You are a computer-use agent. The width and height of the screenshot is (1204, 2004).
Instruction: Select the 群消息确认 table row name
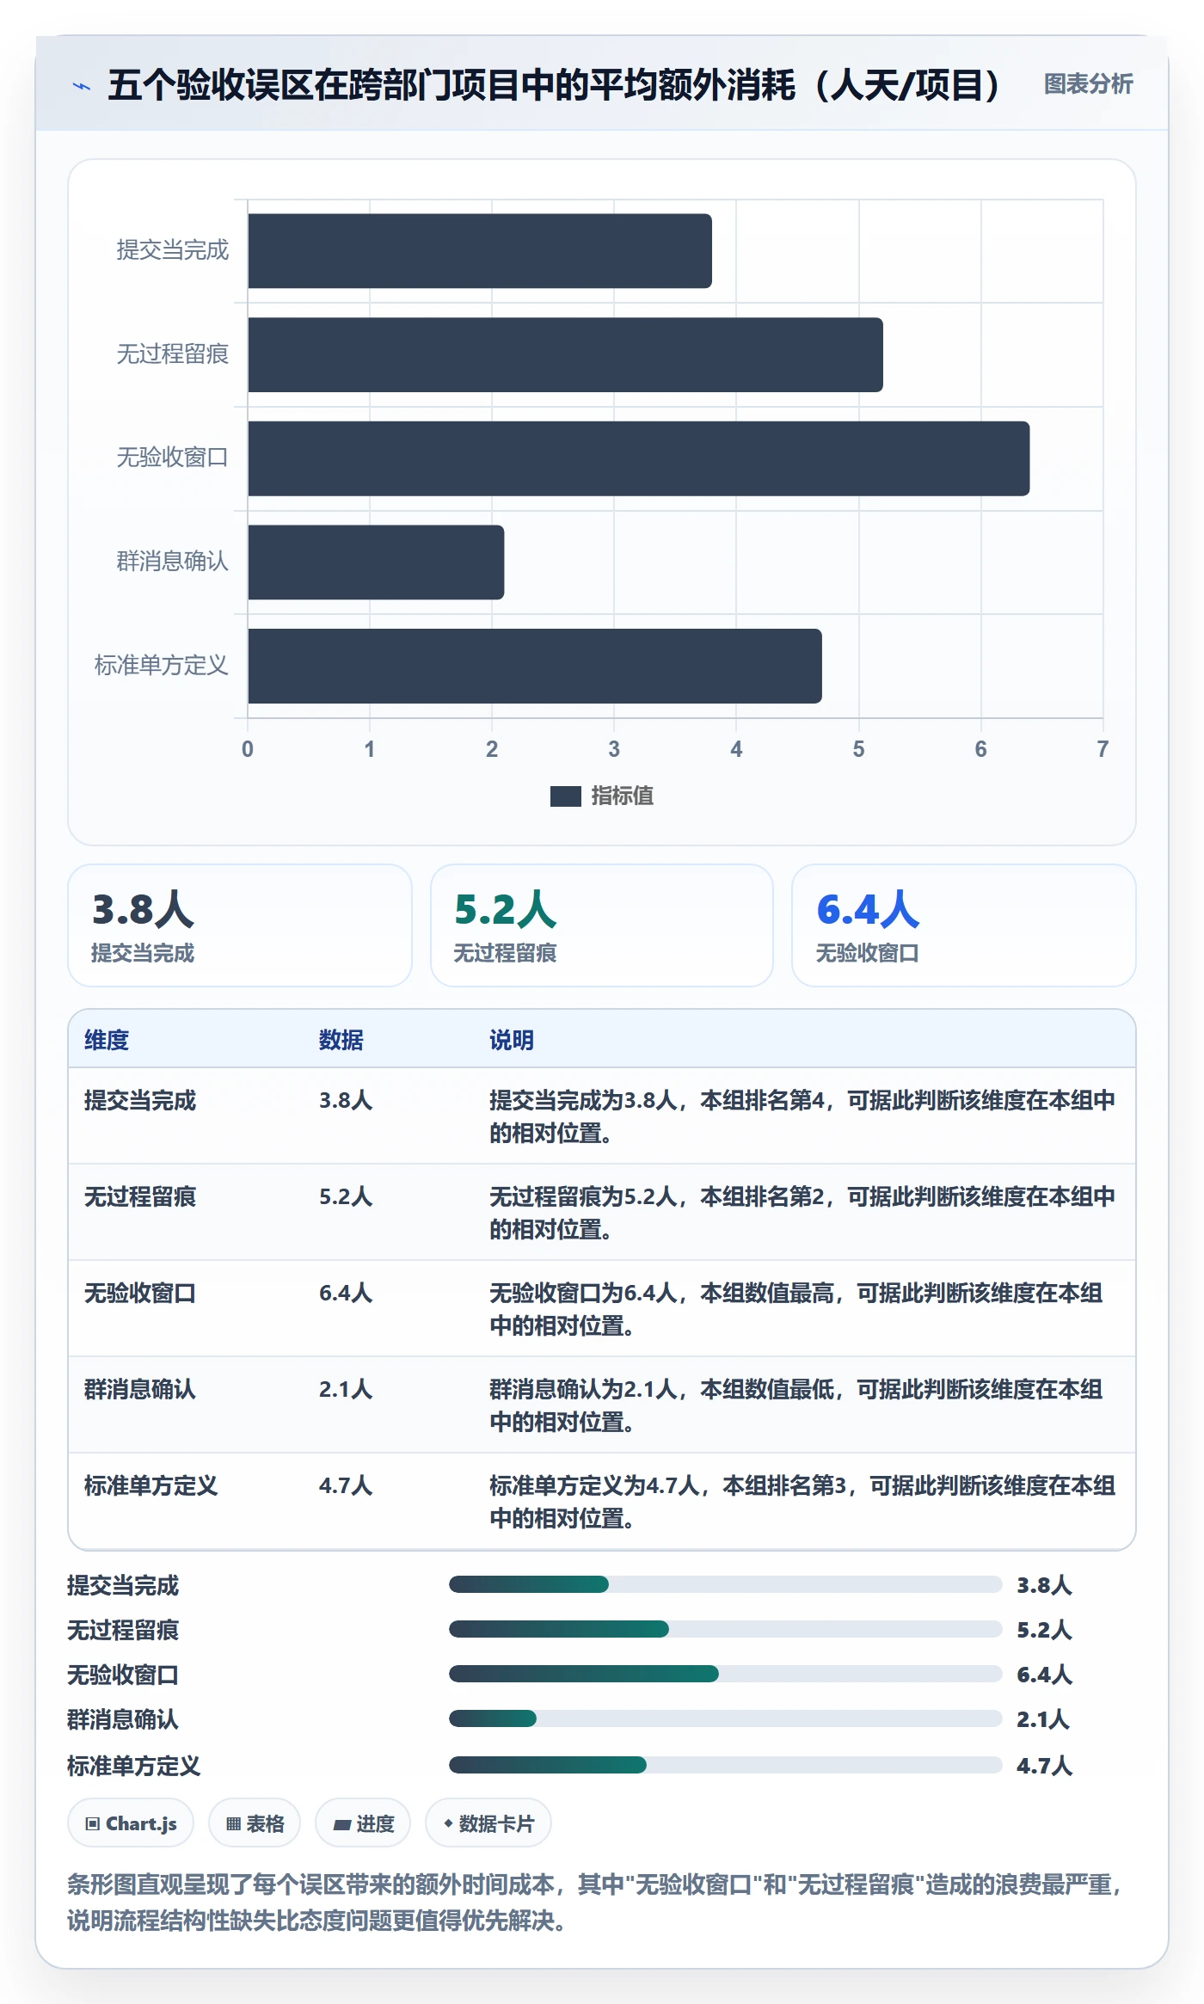click(140, 1390)
